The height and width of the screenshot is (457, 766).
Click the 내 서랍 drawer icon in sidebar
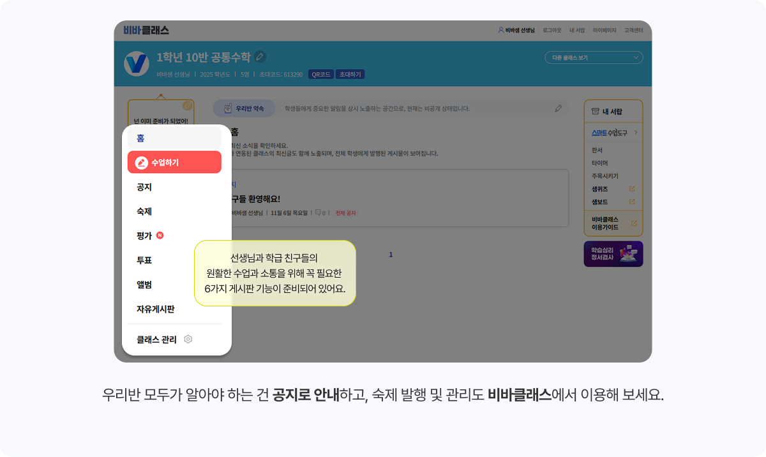[x=595, y=112]
